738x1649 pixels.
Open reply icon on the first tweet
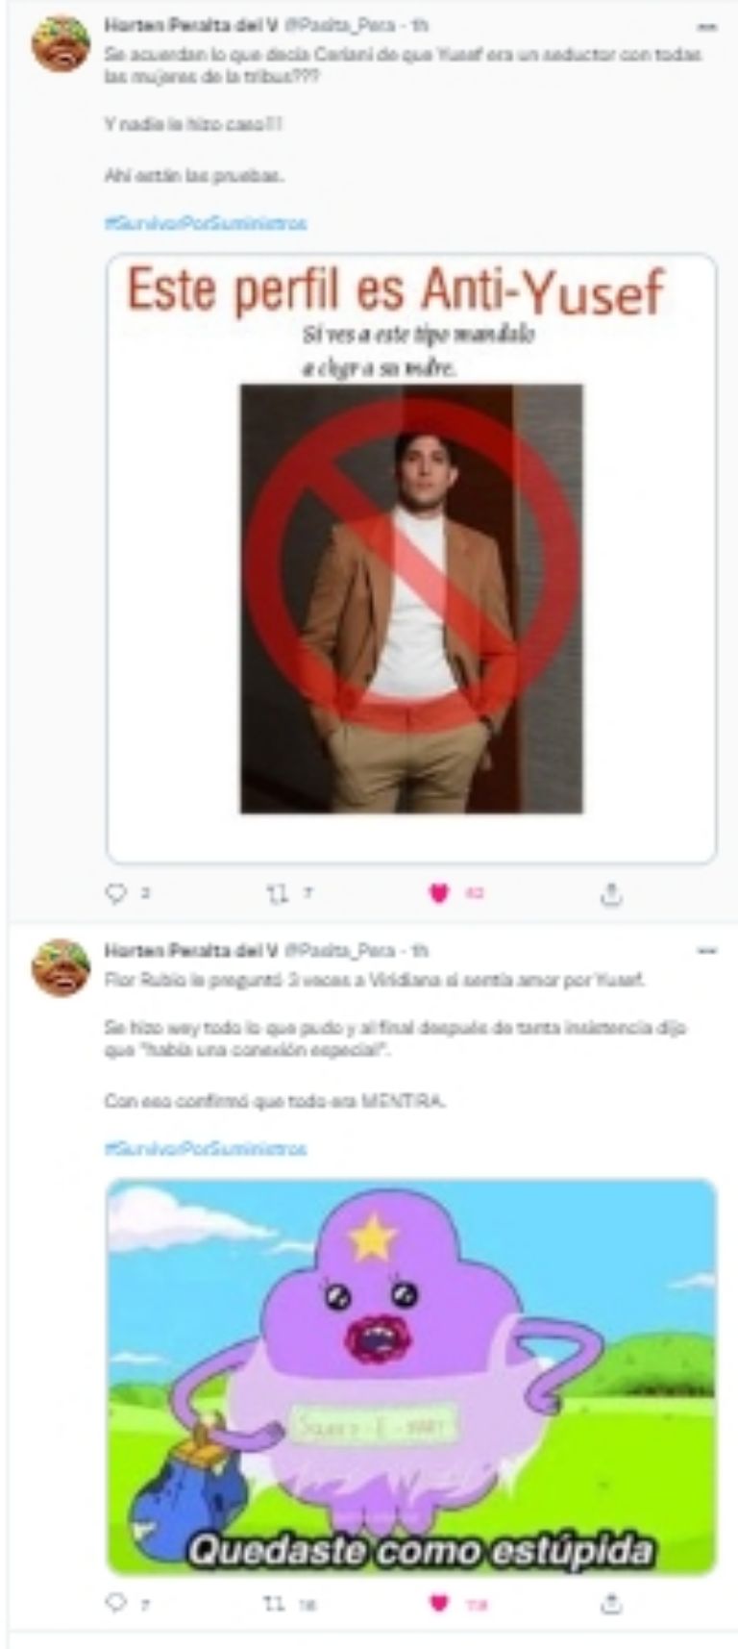pyautogui.click(x=115, y=893)
